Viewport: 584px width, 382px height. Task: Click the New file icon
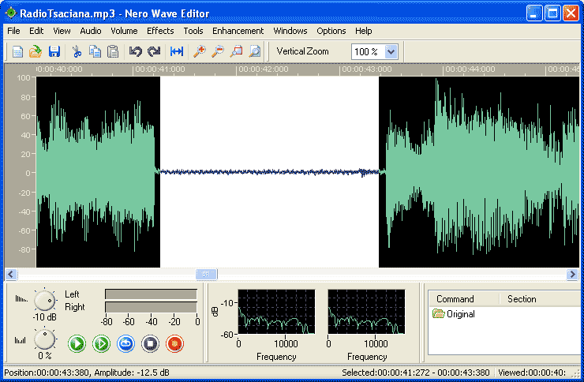[x=17, y=51]
